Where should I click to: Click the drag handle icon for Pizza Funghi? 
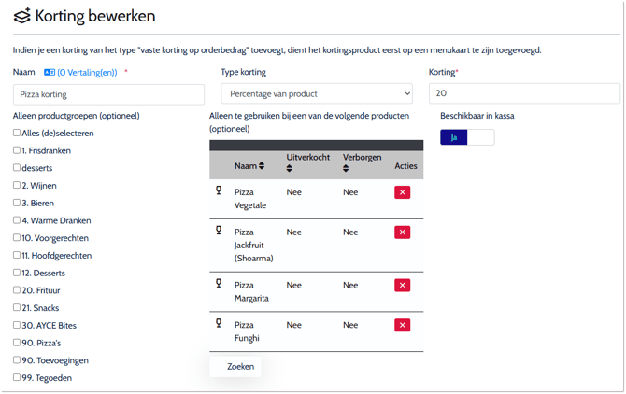pos(219,323)
